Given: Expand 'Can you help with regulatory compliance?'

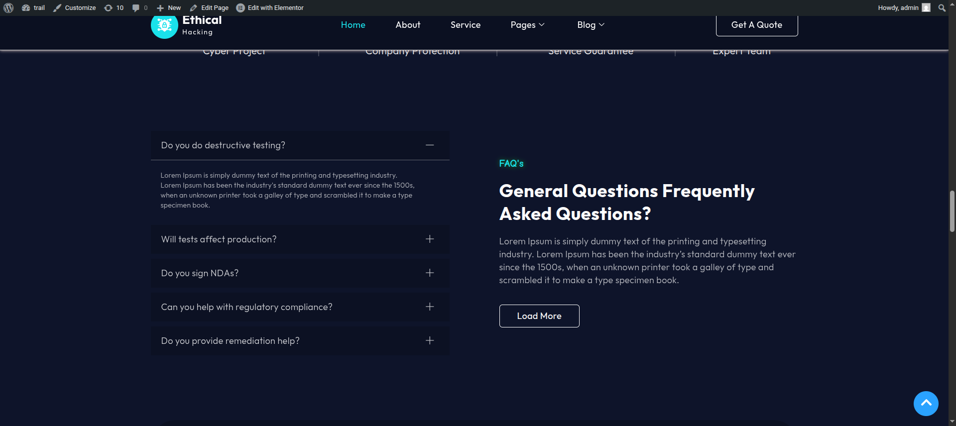Looking at the screenshot, I should tap(430, 307).
